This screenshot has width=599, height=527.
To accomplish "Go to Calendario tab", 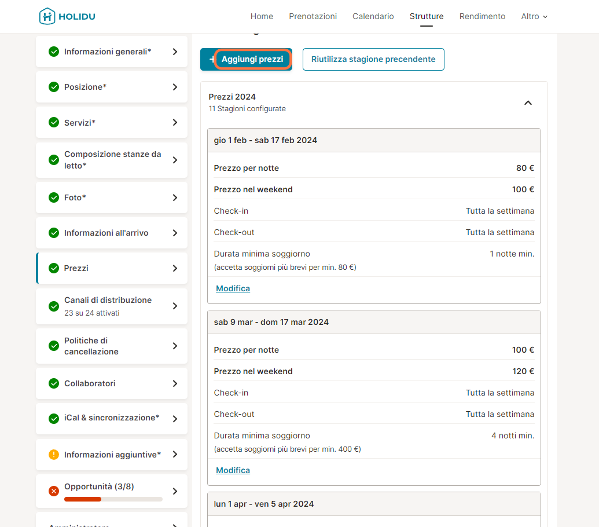I will click(373, 16).
